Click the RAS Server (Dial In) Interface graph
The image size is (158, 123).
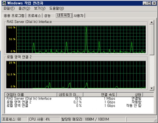coord(76,39)
